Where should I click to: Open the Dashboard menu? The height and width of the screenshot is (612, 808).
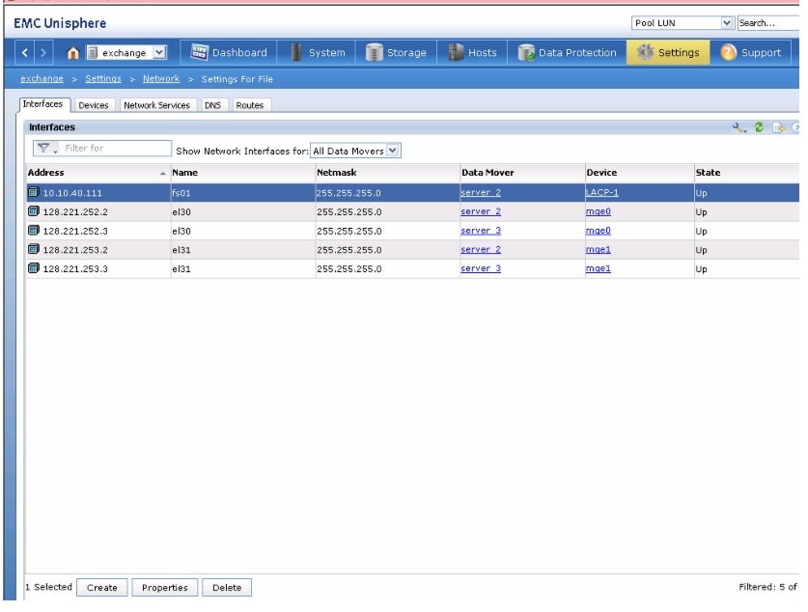229,52
